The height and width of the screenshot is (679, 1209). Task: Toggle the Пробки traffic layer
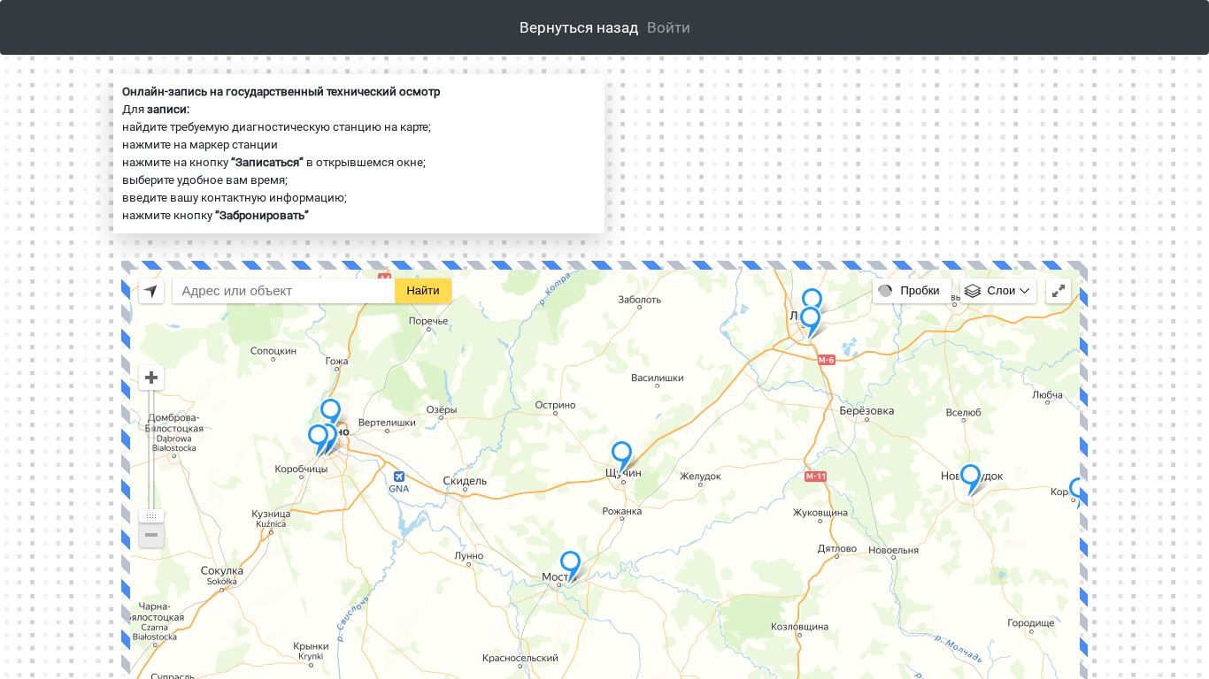tap(911, 291)
